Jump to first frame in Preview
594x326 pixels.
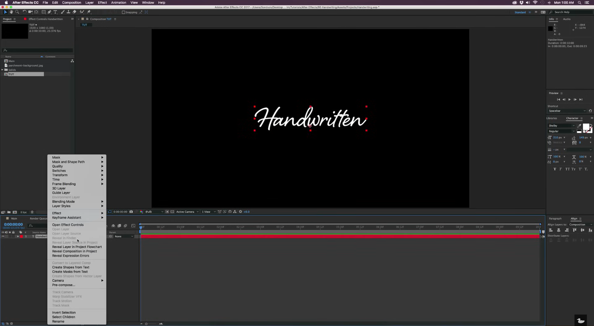click(558, 99)
